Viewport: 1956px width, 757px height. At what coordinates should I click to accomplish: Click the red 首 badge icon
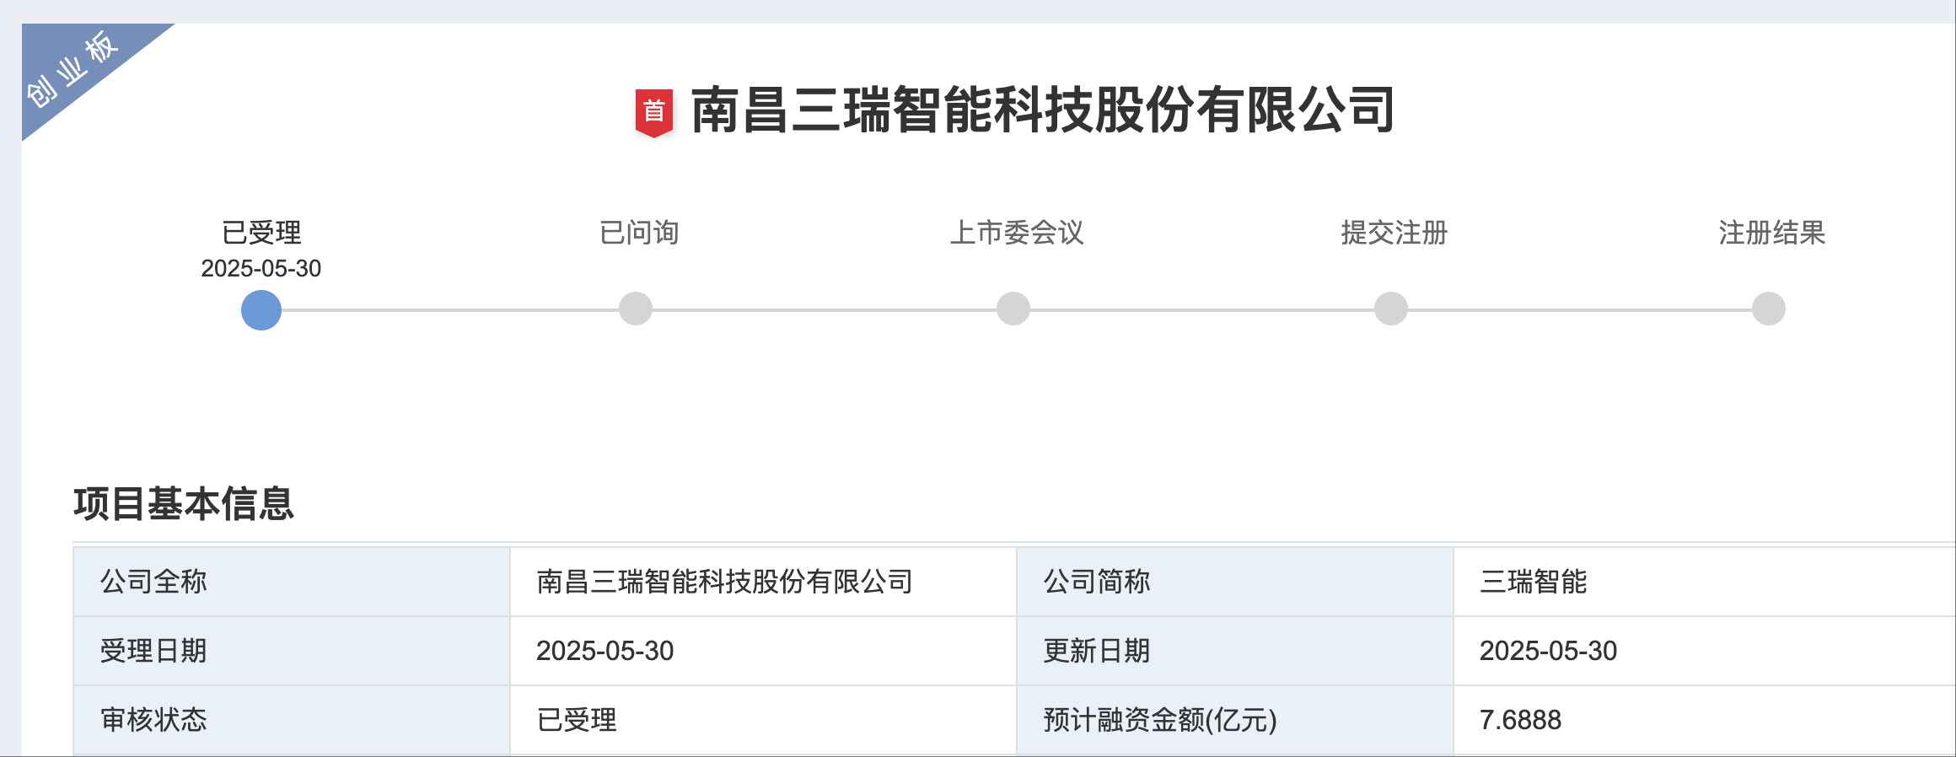point(655,110)
